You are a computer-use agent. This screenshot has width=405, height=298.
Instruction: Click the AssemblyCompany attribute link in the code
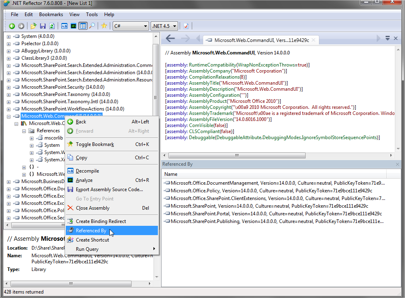pyautogui.click(x=210, y=71)
